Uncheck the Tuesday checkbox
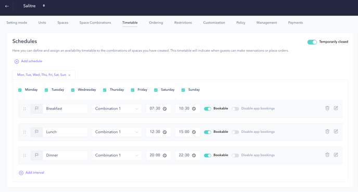 (46, 90)
